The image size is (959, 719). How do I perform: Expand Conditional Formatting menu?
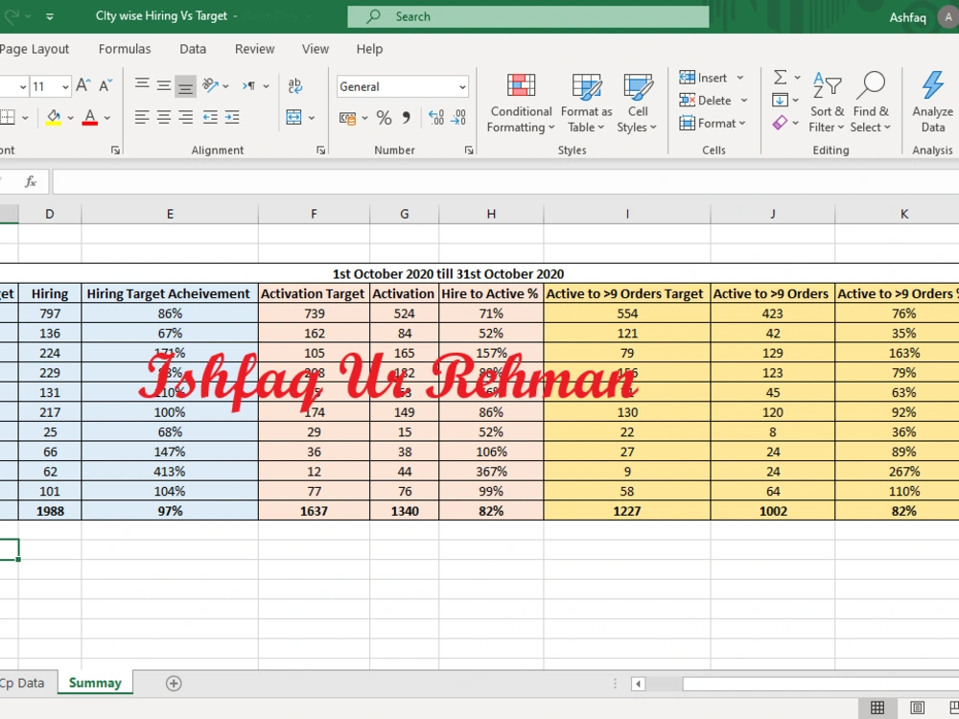pos(521,103)
